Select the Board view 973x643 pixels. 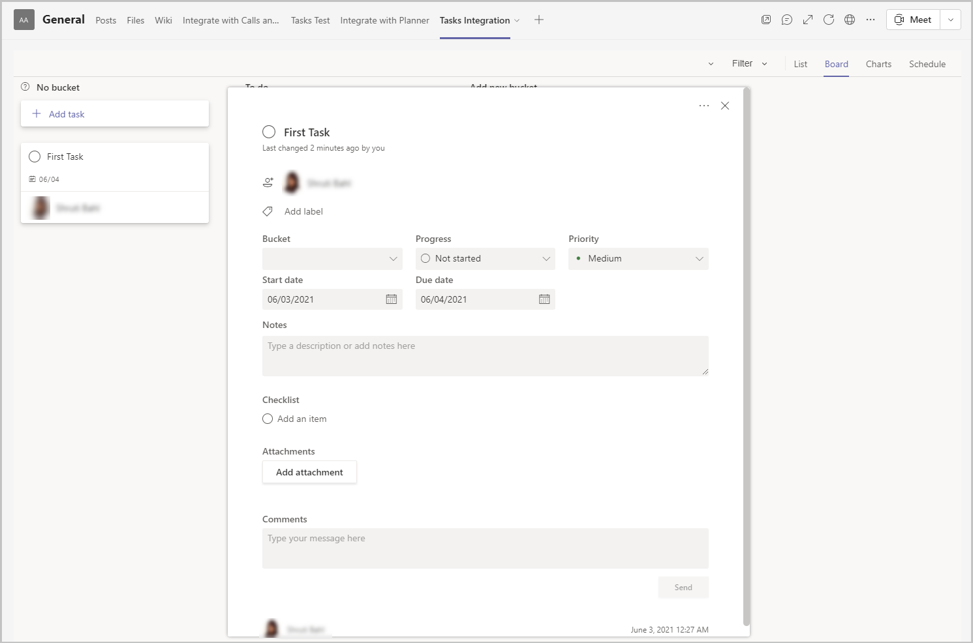(x=837, y=64)
